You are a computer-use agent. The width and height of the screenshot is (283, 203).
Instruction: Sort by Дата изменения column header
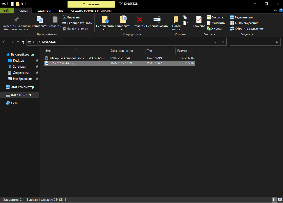click(127, 50)
